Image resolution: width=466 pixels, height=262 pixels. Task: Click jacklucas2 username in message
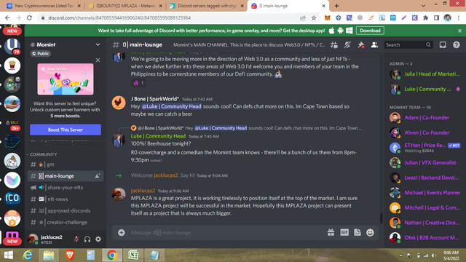tap(143, 191)
